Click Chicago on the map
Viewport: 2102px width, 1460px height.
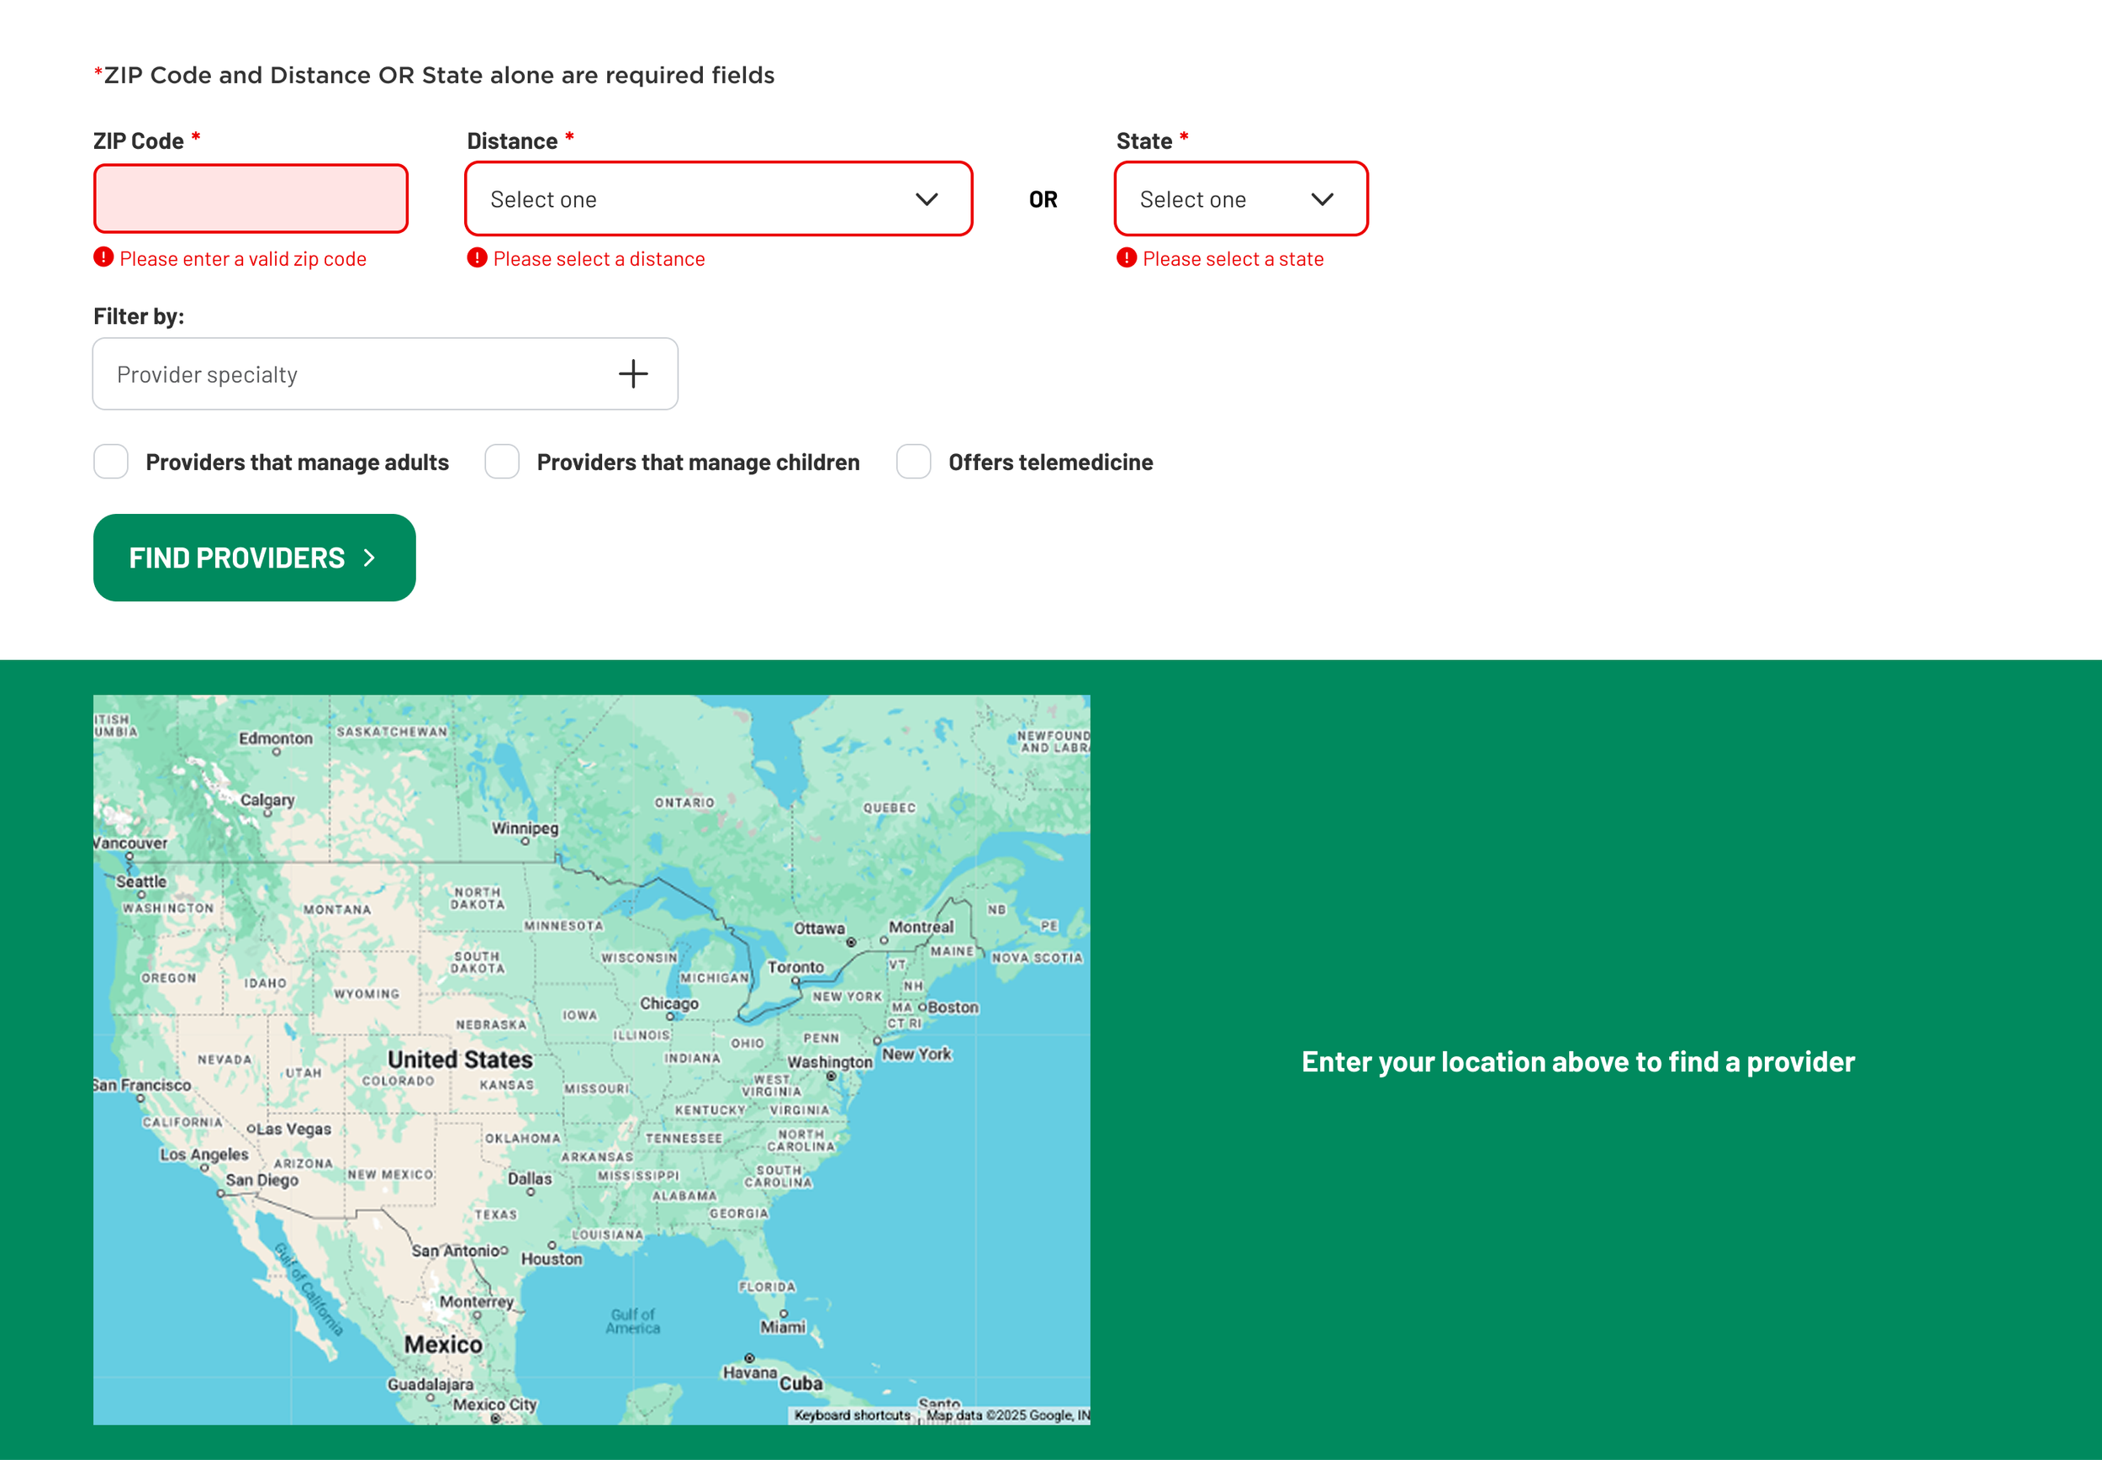tap(668, 1003)
